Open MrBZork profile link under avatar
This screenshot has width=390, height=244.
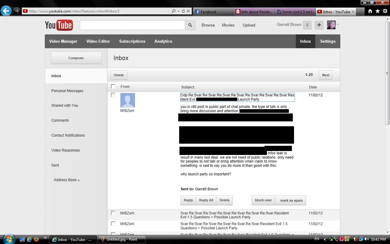click(x=127, y=111)
